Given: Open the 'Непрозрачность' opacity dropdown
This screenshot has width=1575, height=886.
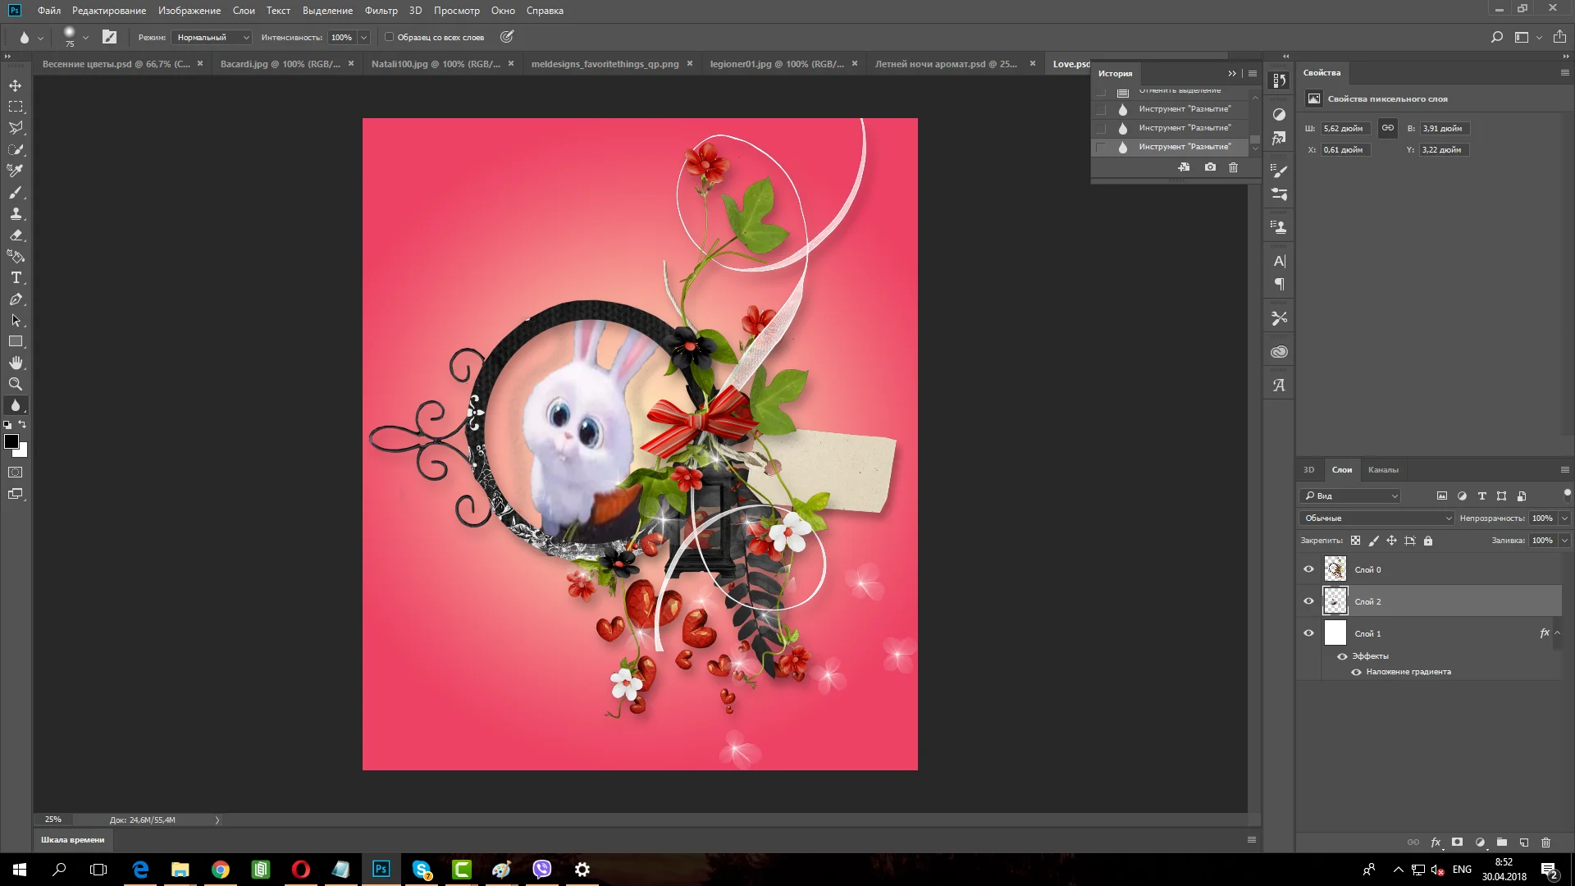Looking at the screenshot, I should click(1564, 518).
